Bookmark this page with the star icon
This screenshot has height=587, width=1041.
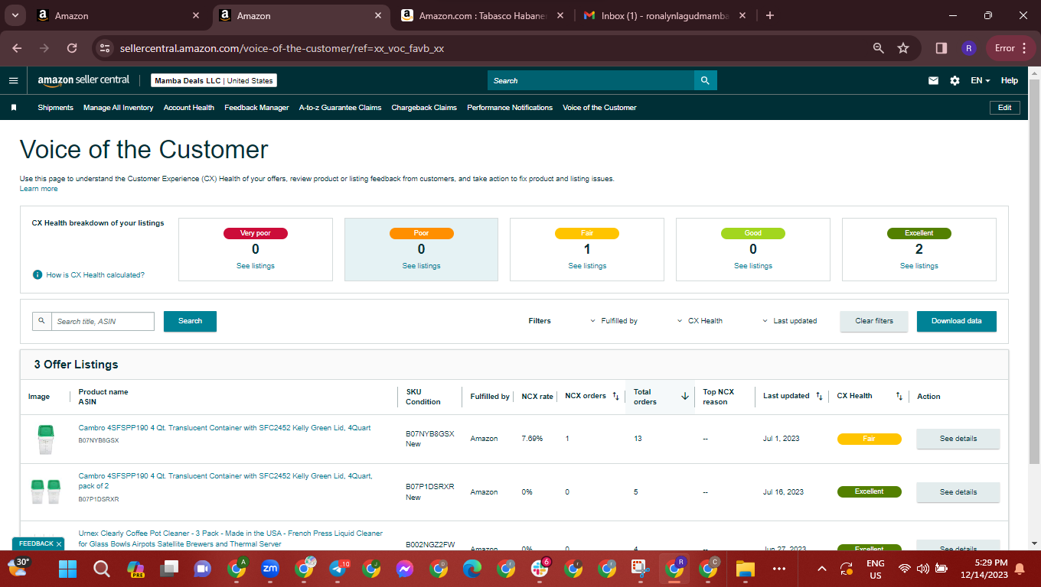coord(903,48)
